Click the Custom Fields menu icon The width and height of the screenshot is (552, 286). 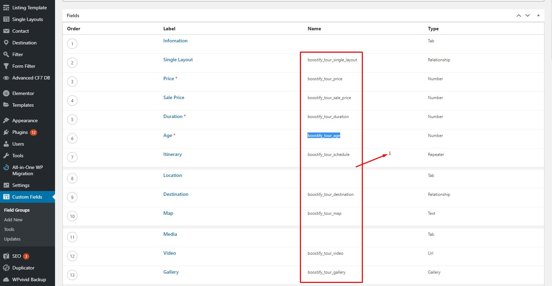point(6,197)
